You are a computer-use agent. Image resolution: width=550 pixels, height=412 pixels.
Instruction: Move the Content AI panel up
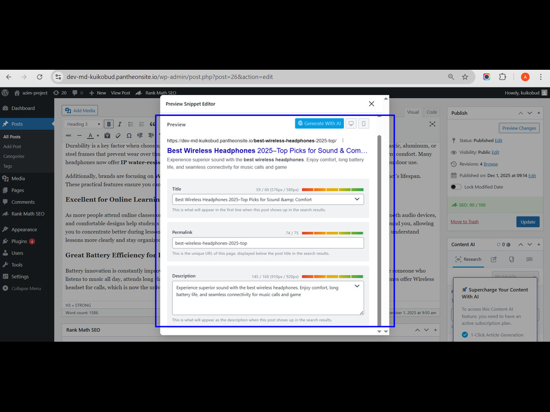tap(520, 244)
